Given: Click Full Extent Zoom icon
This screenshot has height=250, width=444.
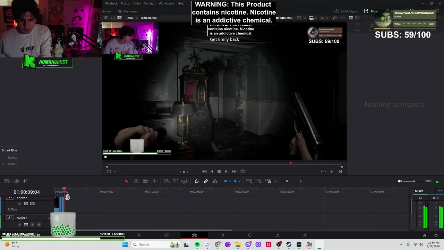Looking at the screenshot, I should coord(249,181).
